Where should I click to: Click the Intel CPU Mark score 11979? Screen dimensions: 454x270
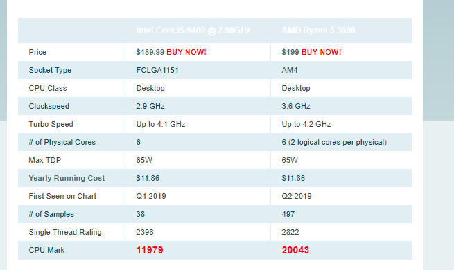[x=150, y=250]
